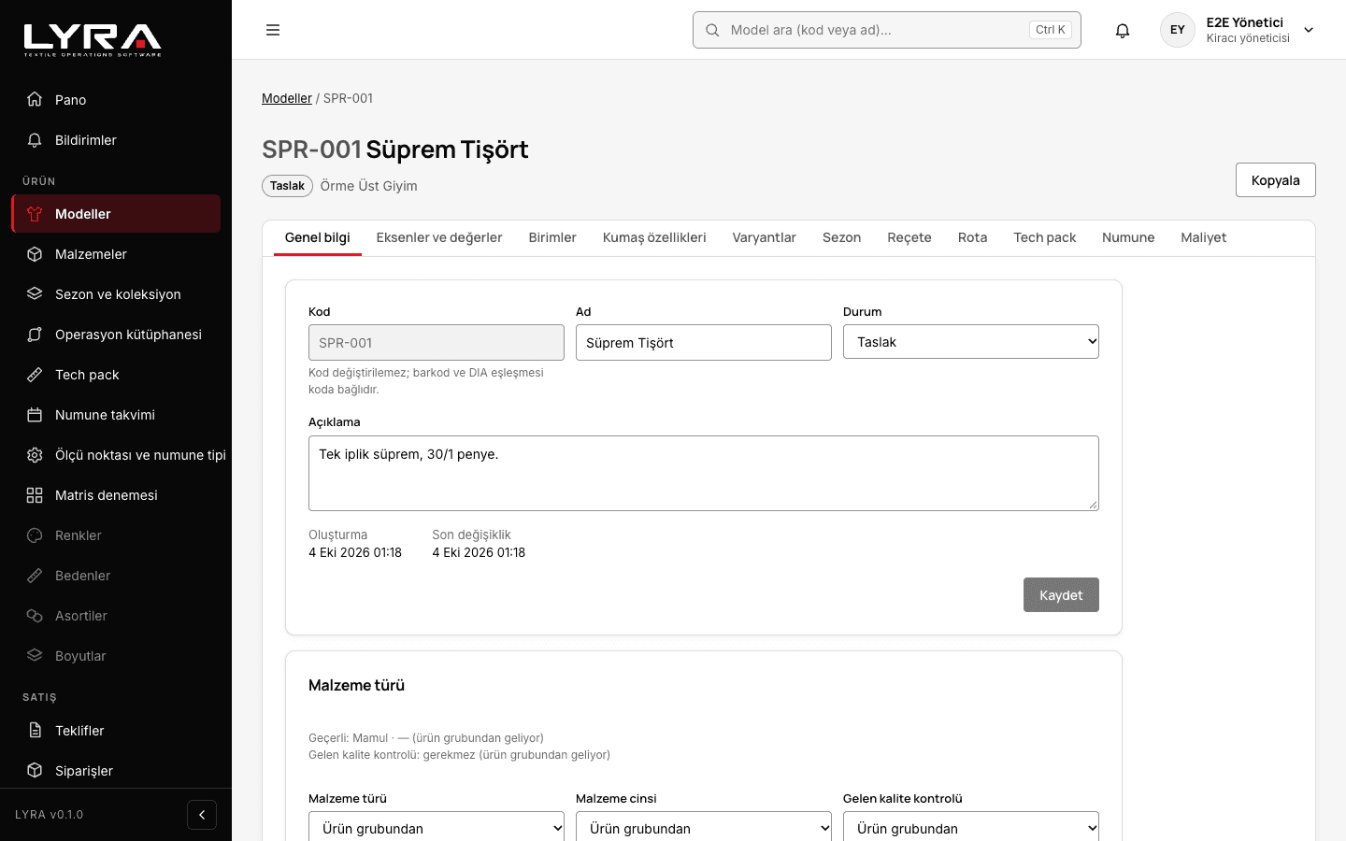Click the Renkler palette icon
This screenshot has height=841, width=1346.
coord(35,535)
